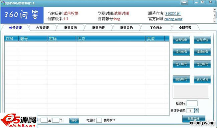Click the captcha image box
Viewport: 217px width, 128px height.
pyautogui.click(x=191, y=92)
